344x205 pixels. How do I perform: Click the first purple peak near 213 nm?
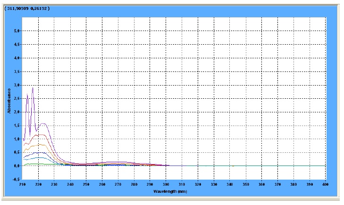point(27,95)
